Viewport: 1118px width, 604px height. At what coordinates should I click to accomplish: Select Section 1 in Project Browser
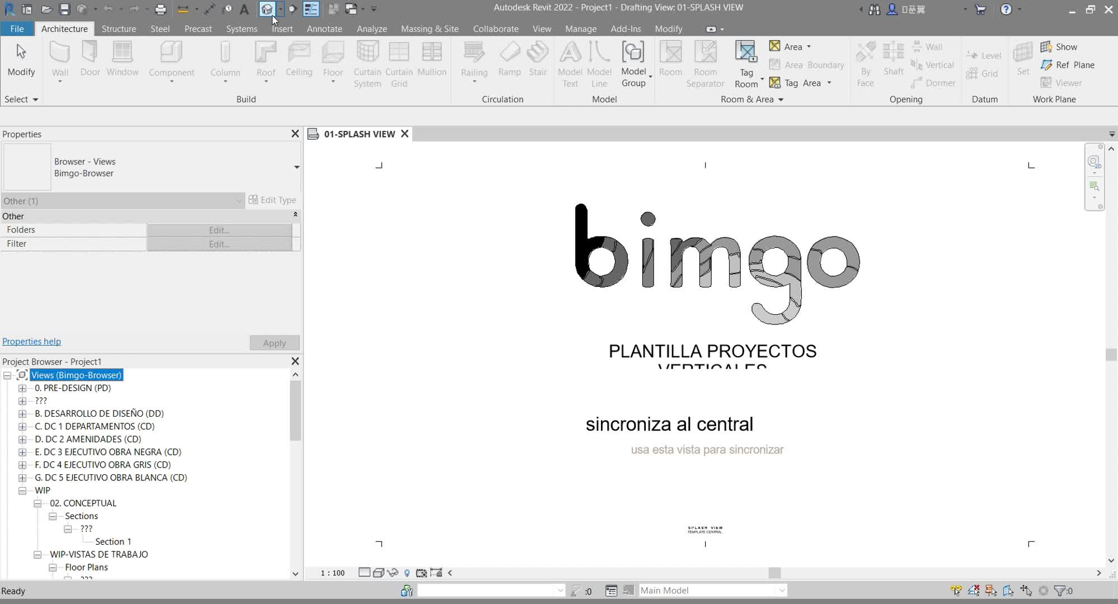click(113, 541)
